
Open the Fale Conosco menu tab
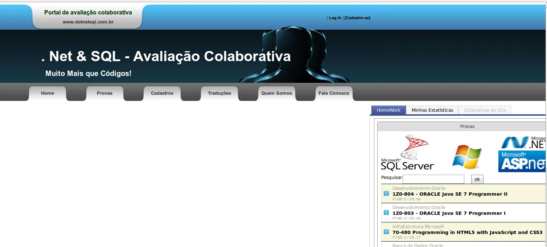click(x=334, y=93)
